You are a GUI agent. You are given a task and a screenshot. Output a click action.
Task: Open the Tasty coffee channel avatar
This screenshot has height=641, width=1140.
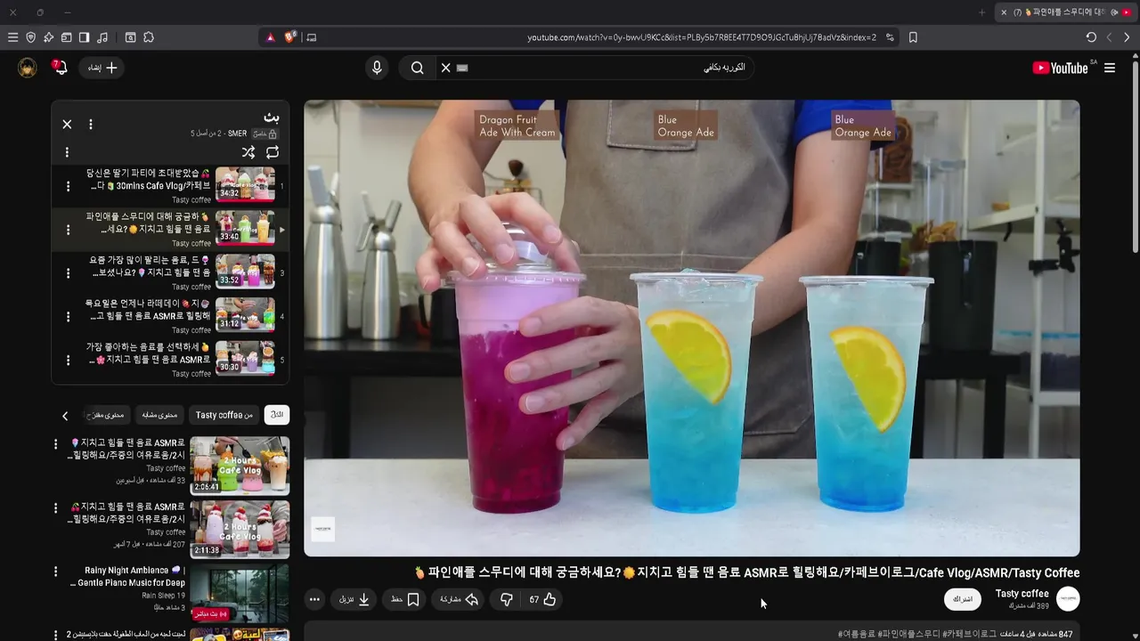[x=1068, y=599]
